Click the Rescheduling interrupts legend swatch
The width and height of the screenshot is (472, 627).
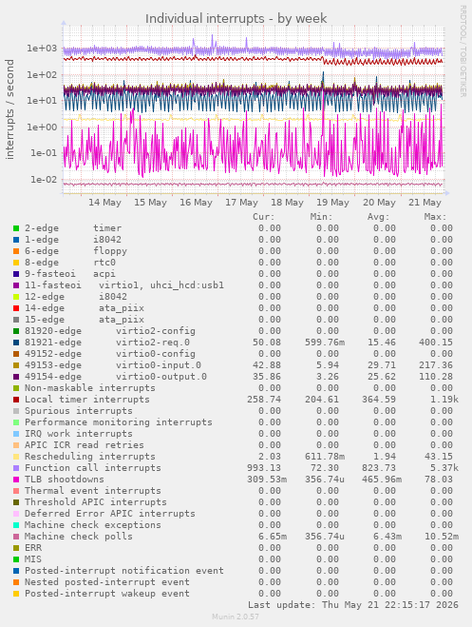[16, 457]
